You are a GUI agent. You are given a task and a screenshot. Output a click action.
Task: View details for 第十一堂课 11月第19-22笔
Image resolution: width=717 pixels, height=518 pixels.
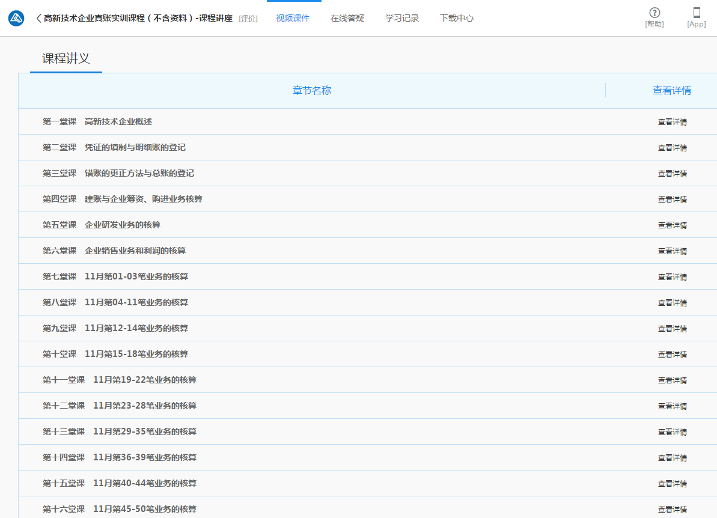[672, 380]
